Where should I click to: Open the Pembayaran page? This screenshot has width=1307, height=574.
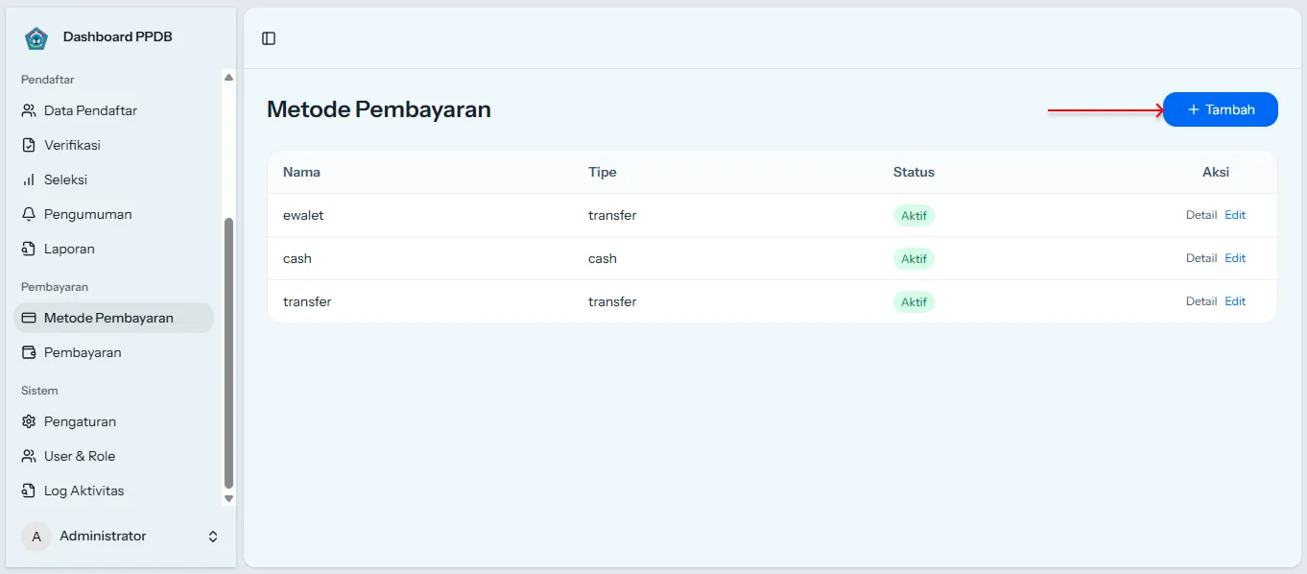(113, 352)
